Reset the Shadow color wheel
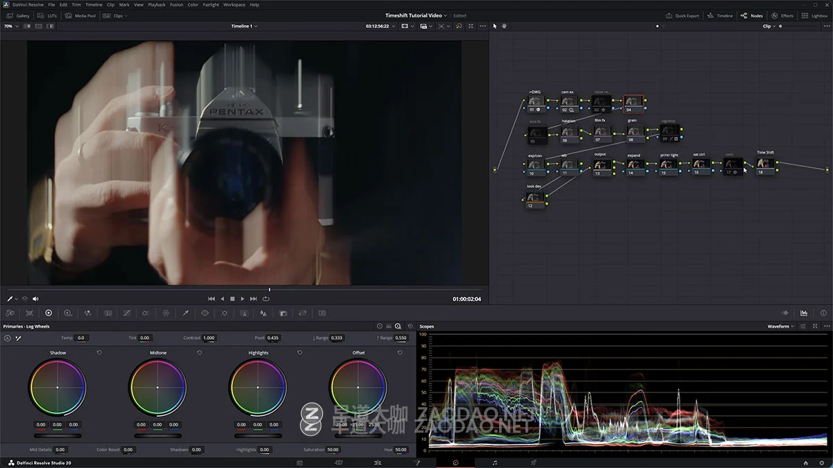 [99, 352]
